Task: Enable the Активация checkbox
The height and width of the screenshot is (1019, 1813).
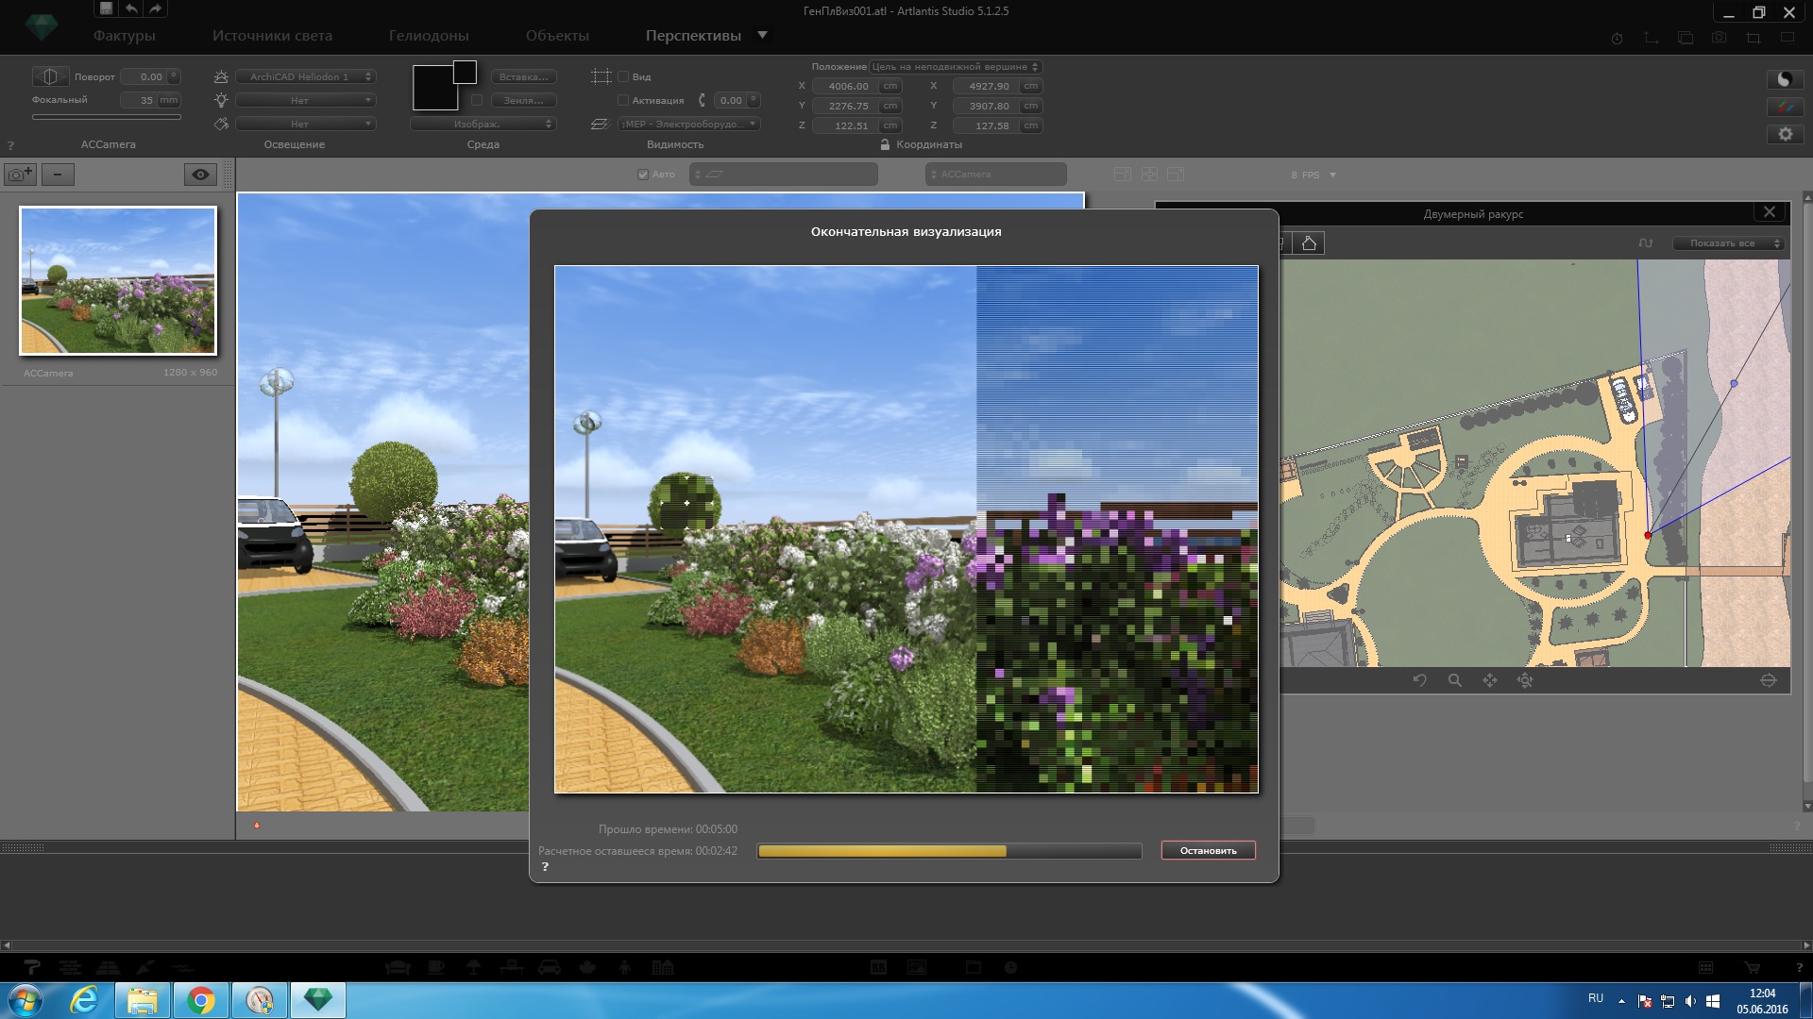Action: coord(623,100)
